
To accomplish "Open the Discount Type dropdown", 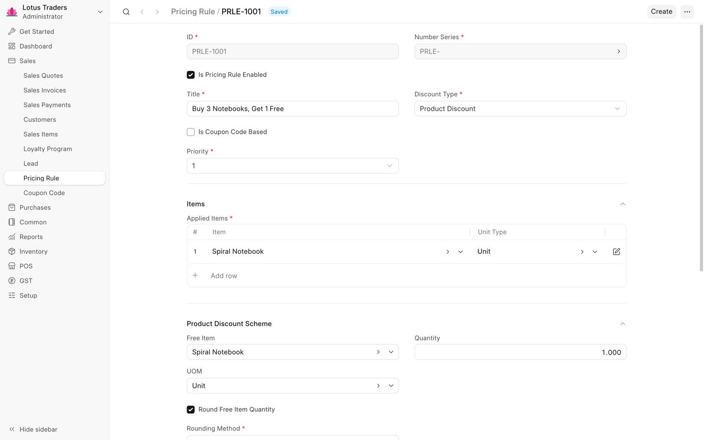I will (x=520, y=109).
